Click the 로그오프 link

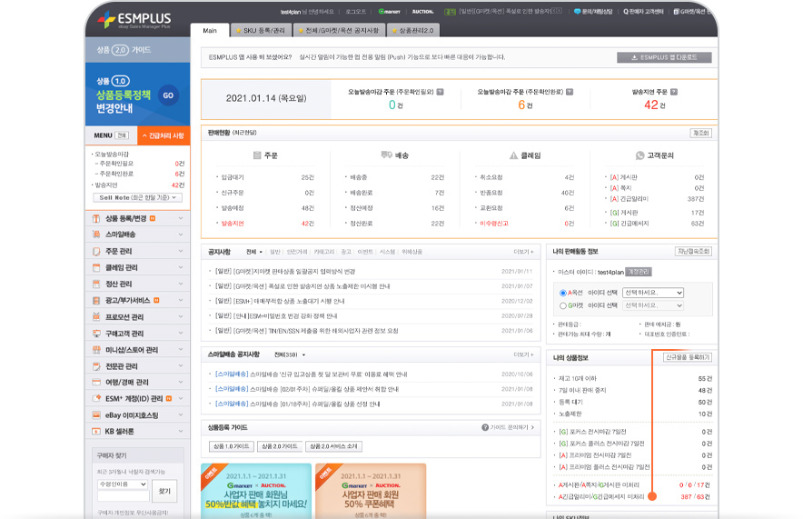point(356,11)
